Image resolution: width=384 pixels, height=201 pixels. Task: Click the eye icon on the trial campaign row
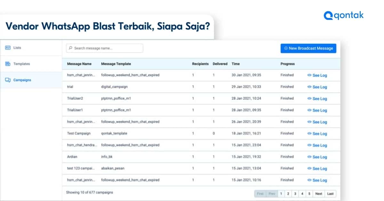[309, 87]
